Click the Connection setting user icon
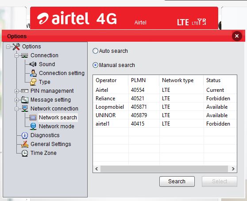The width and height of the screenshot is (247, 201). pyautogui.click(x=33, y=73)
